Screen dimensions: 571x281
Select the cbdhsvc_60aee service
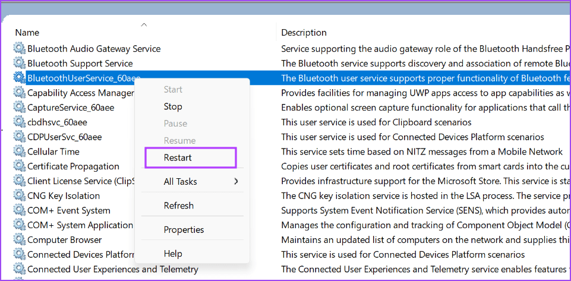click(57, 122)
